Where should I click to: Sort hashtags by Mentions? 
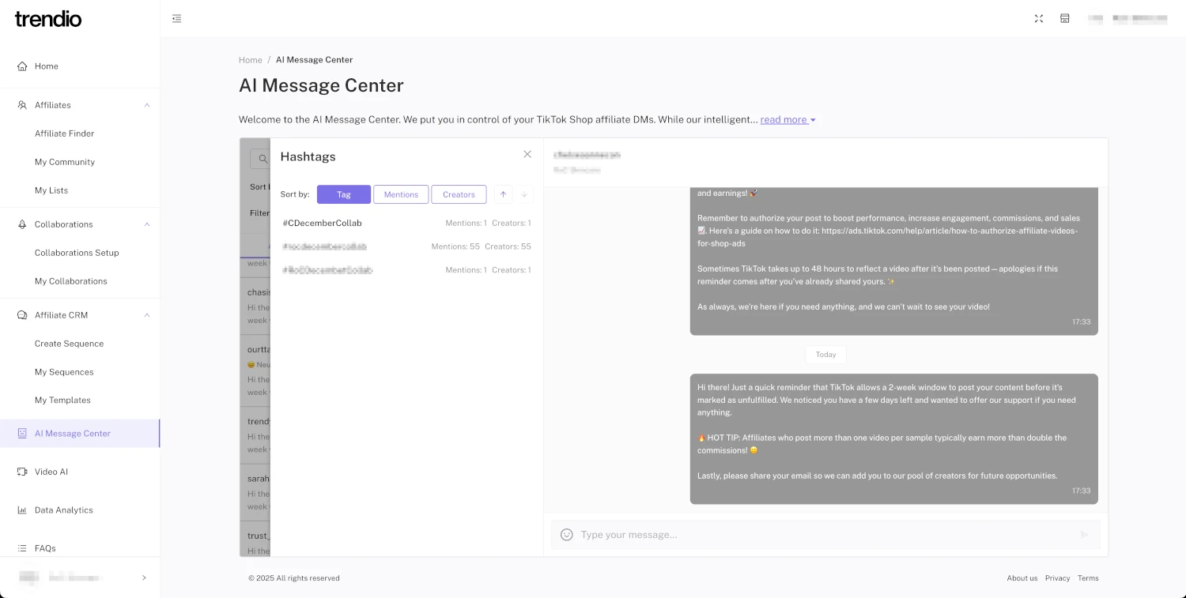(x=401, y=194)
